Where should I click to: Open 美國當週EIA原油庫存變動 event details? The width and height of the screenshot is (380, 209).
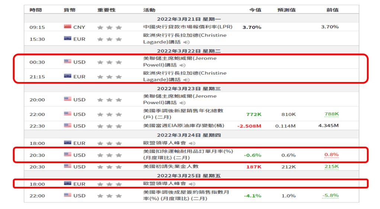(184, 126)
